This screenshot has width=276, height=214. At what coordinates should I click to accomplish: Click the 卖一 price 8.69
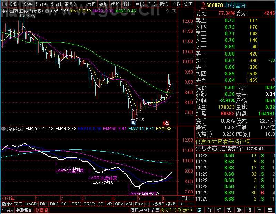coord(230,47)
